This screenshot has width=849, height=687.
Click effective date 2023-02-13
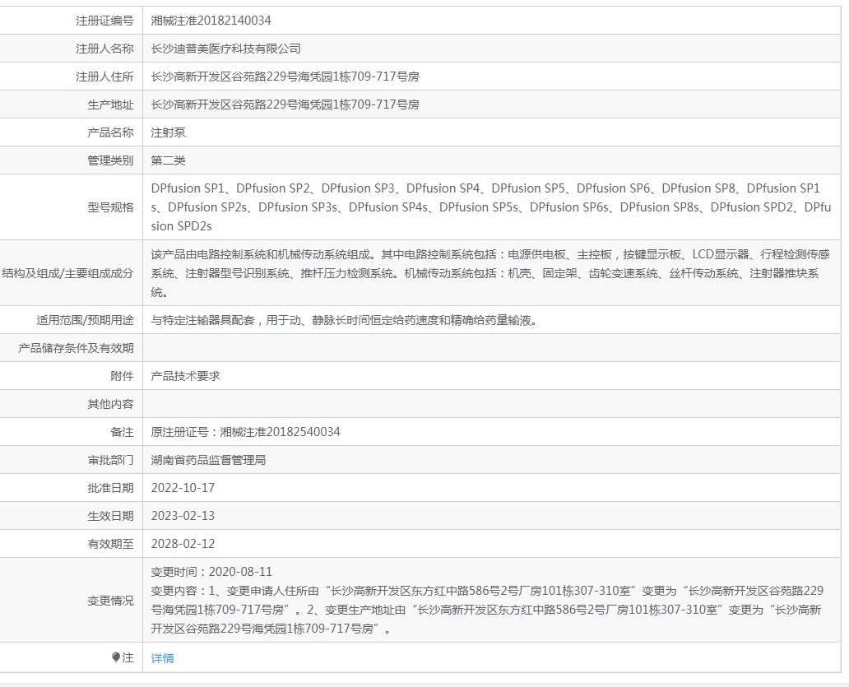(x=183, y=516)
